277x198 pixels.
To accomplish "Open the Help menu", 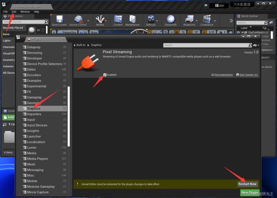I will [x=36, y=12].
